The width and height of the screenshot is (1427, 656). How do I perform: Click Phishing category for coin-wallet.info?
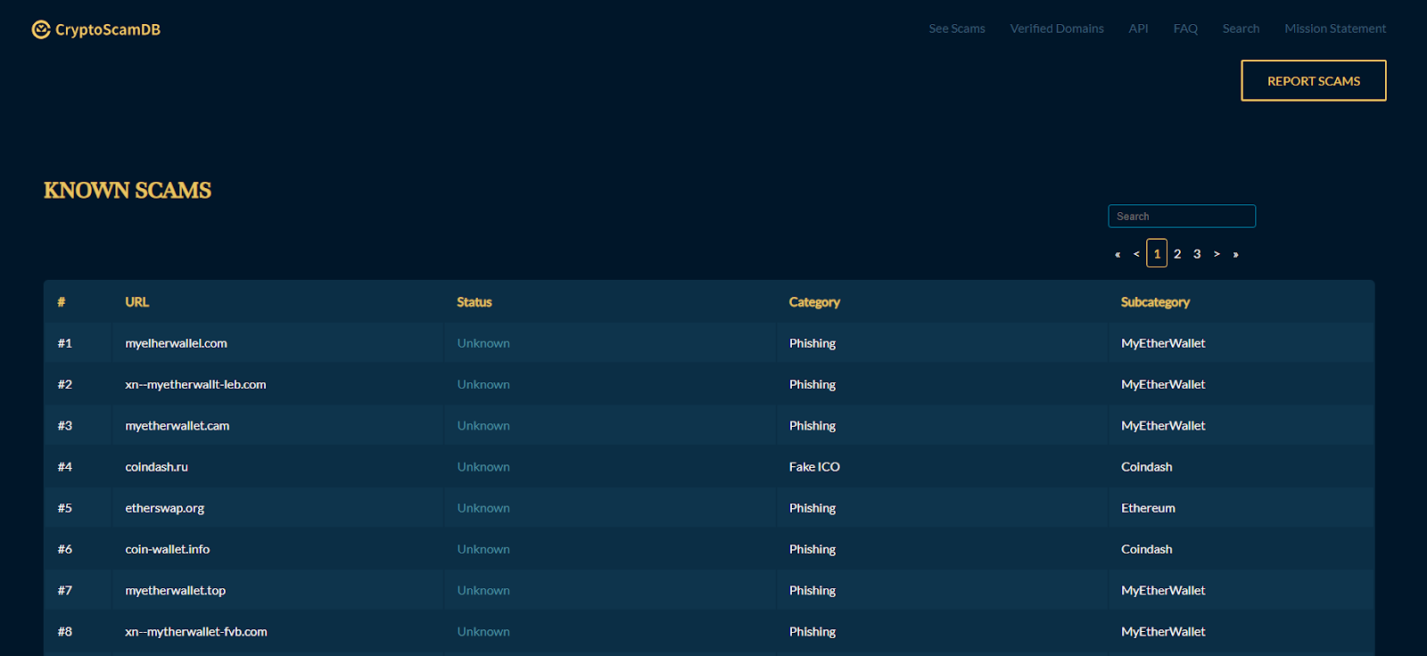[812, 549]
